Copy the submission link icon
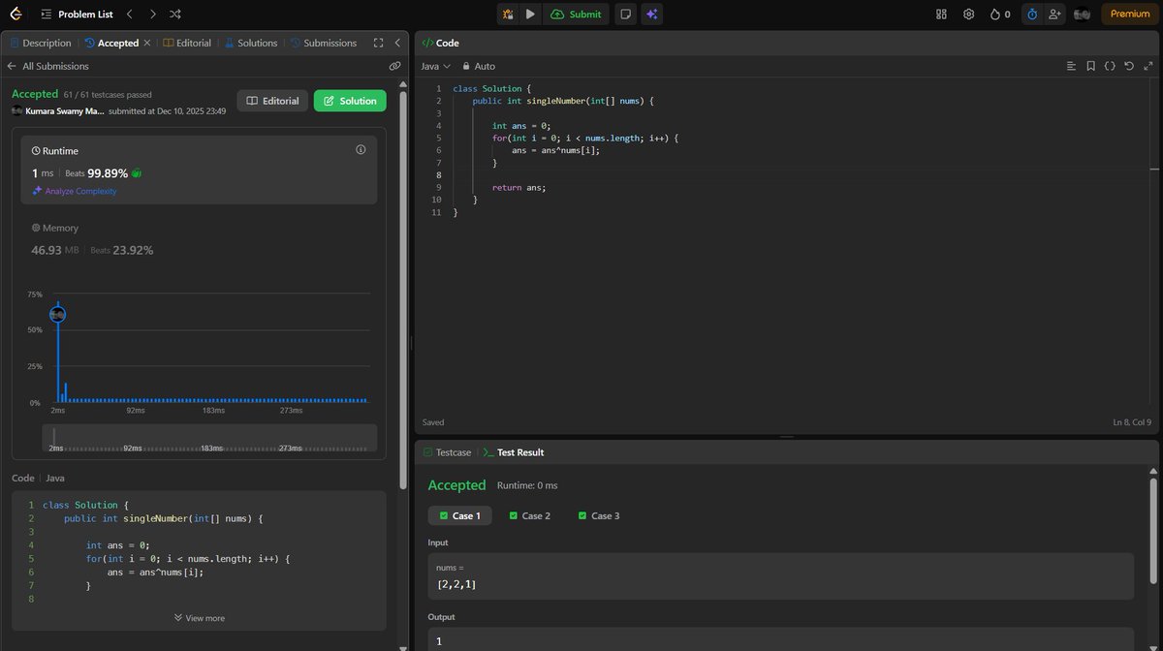The width and height of the screenshot is (1163, 651). click(394, 66)
